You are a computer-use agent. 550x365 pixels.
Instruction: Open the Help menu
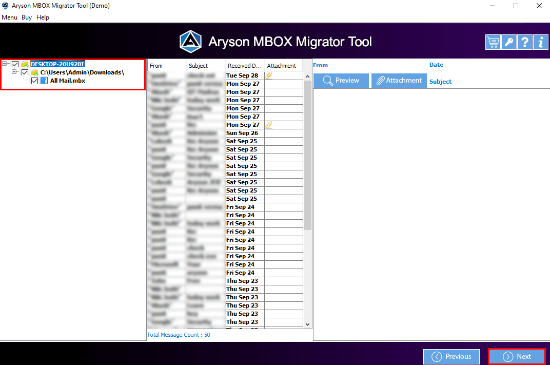[x=43, y=17]
